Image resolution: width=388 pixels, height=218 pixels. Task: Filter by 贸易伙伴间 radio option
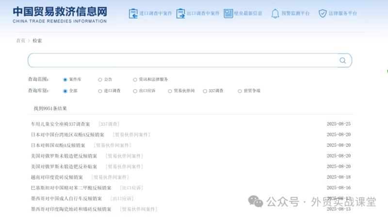coord(170,91)
